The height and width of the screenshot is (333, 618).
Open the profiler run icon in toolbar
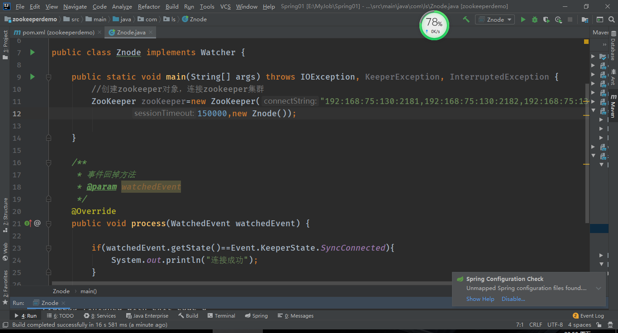click(x=558, y=19)
